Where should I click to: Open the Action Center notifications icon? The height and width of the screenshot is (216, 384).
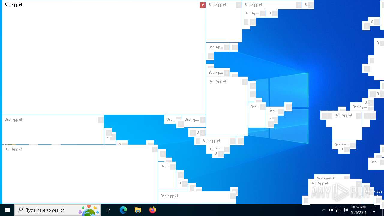click(374, 210)
